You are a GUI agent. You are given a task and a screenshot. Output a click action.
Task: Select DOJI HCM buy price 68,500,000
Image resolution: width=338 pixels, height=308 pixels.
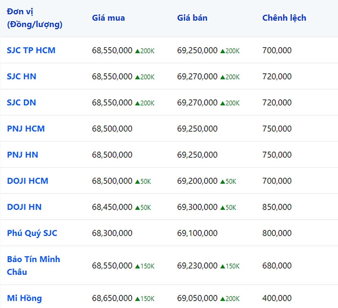coord(112,181)
